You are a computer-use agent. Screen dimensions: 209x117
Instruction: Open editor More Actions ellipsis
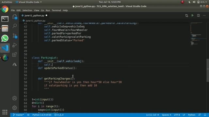pos(204,15)
